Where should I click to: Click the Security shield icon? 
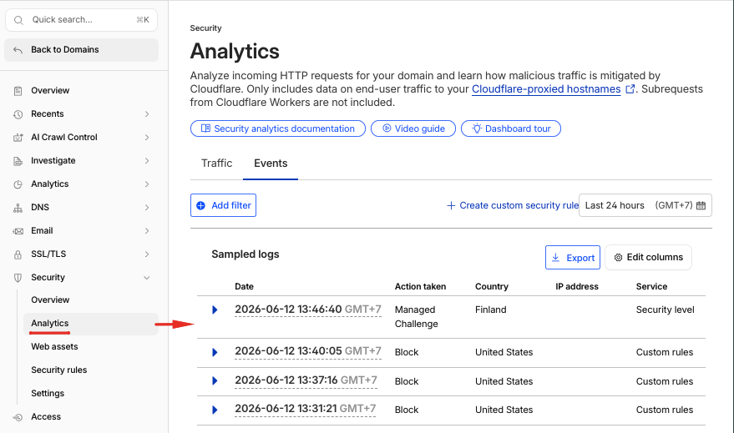coord(18,278)
